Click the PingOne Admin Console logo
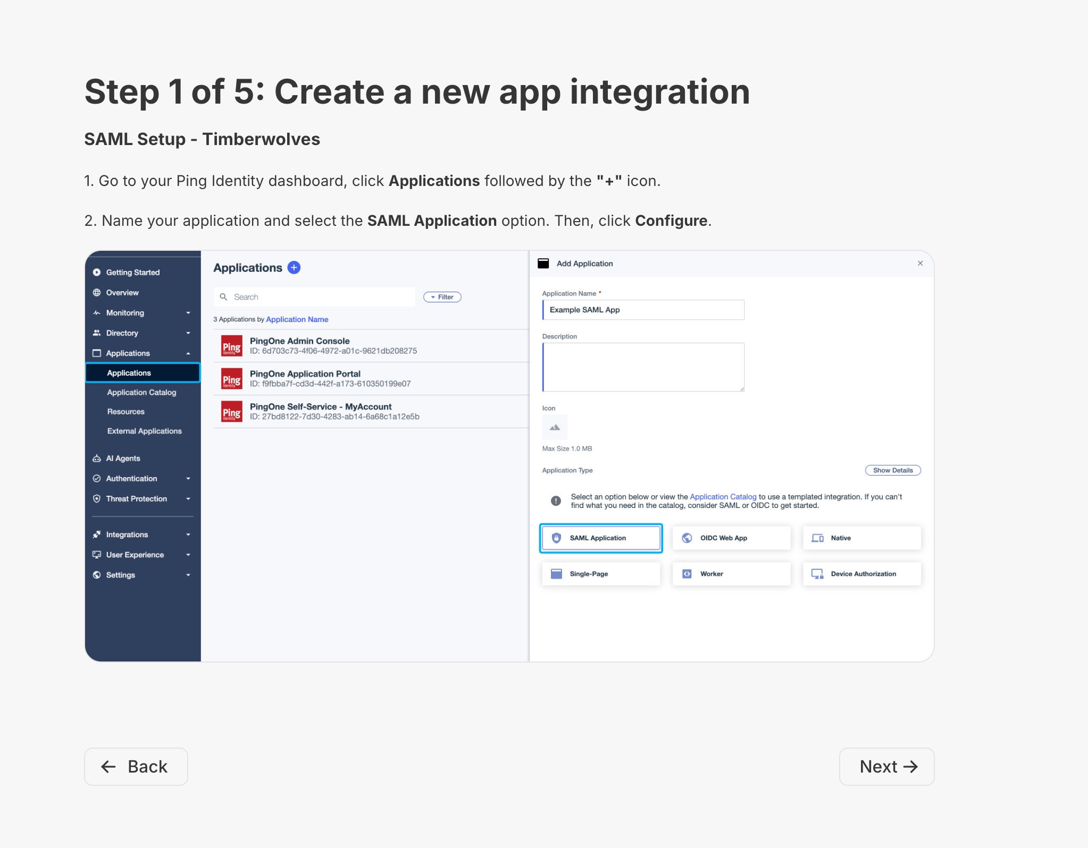This screenshot has width=1088, height=848. (x=232, y=346)
